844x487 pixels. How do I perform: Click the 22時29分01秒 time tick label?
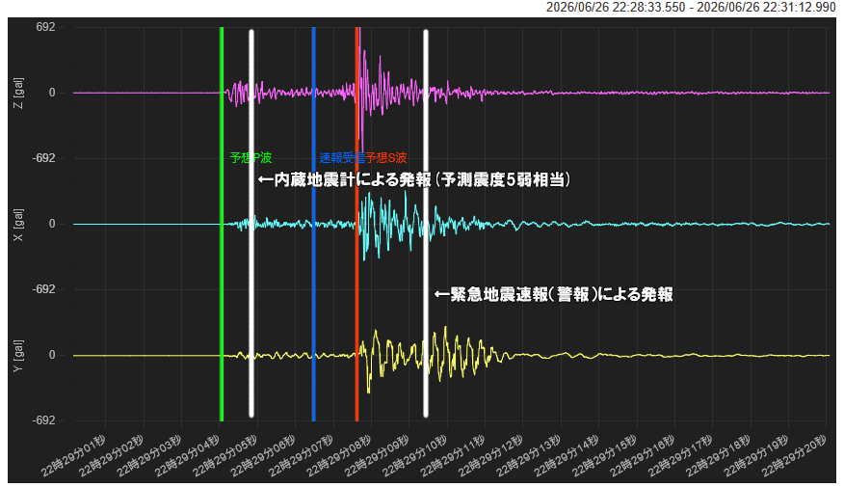[74, 455]
